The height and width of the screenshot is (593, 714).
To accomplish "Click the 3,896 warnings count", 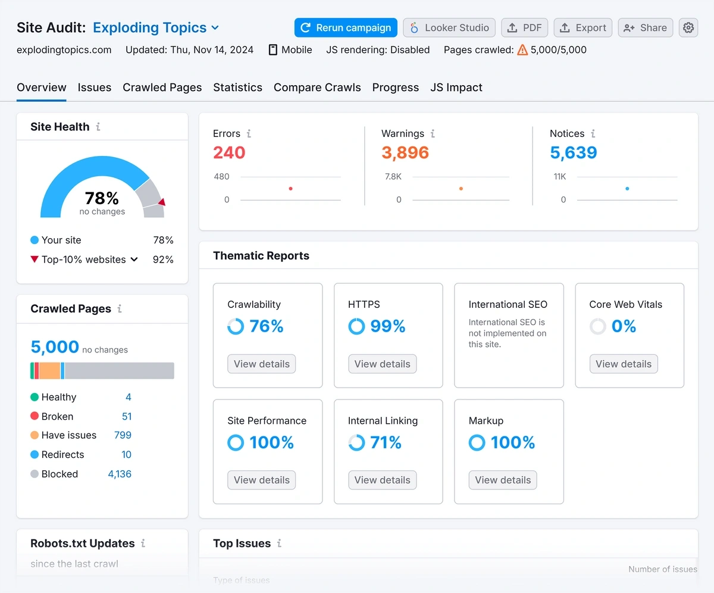I will (405, 152).
